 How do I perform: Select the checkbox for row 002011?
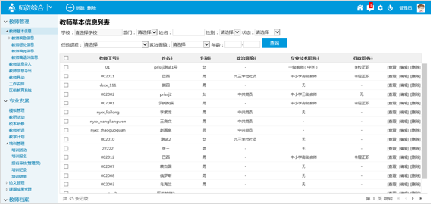pos(66,76)
